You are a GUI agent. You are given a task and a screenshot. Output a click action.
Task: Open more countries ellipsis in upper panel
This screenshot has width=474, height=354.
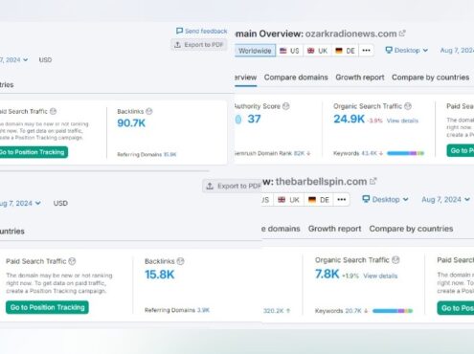tap(367, 51)
